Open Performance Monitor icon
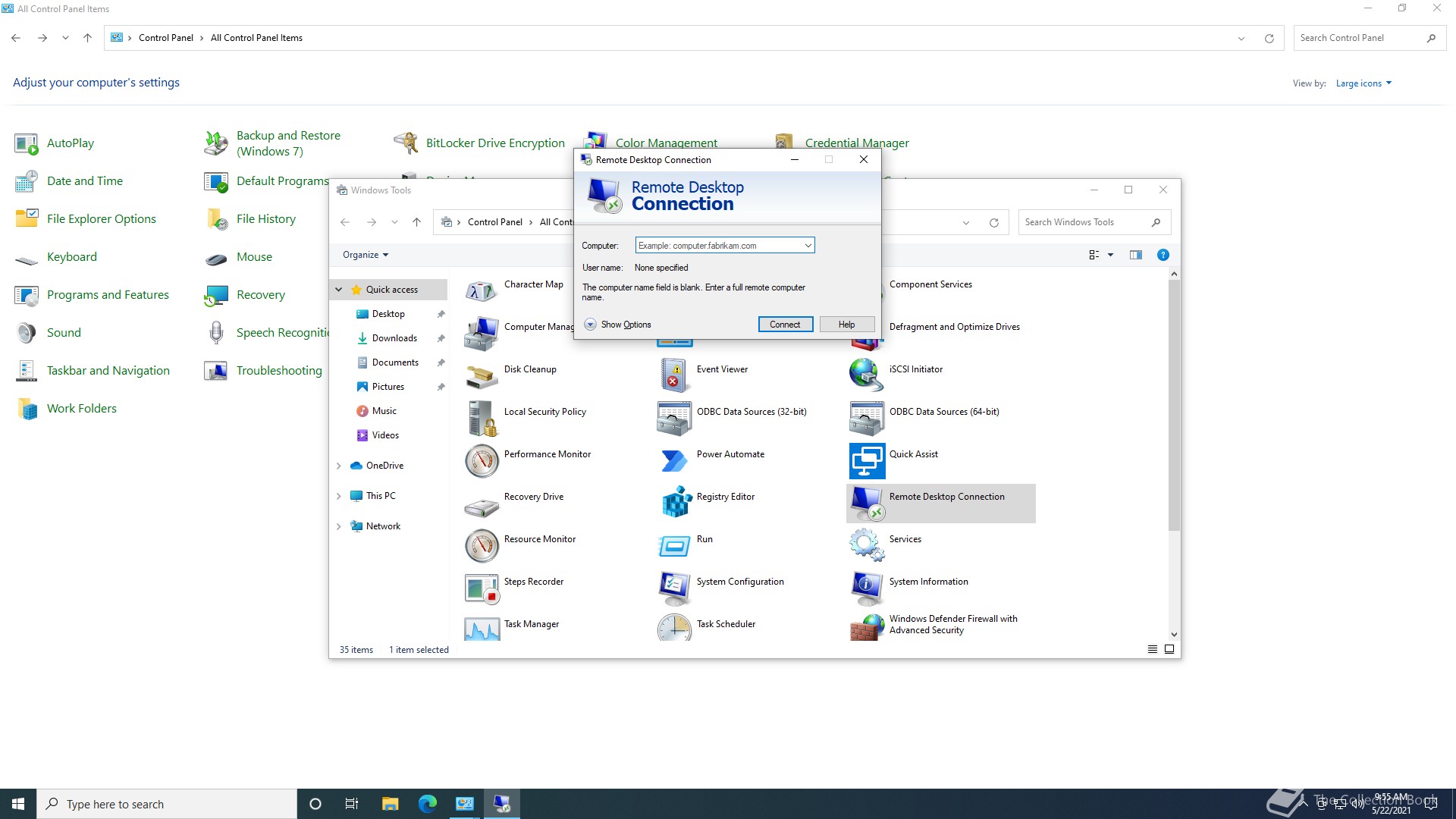Image resolution: width=1456 pixels, height=819 pixels. tap(482, 461)
